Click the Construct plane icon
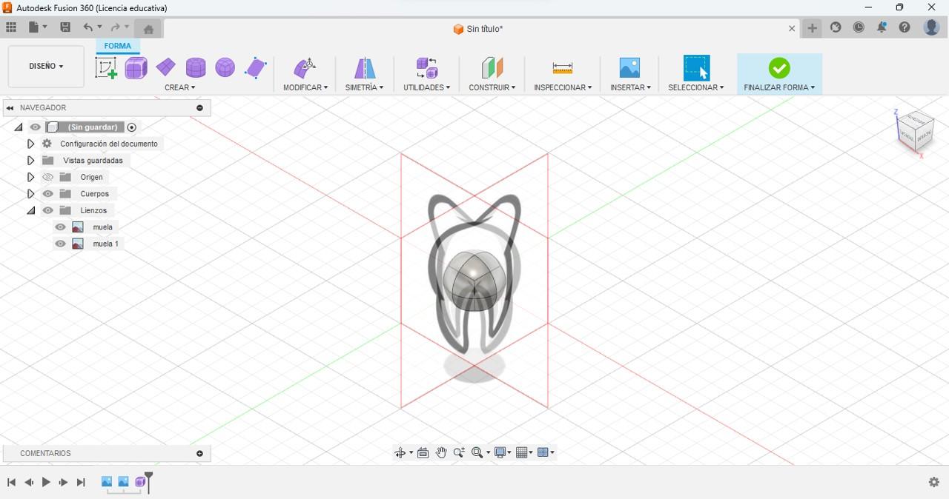949x499 pixels. click(492, 68)
